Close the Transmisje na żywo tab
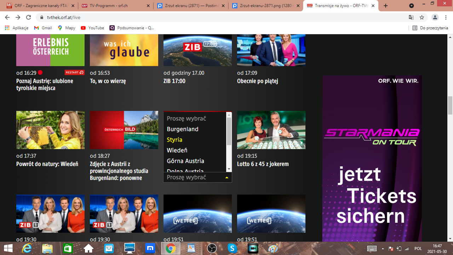This screenshot has height=255, width=453. tap(373, 6)
